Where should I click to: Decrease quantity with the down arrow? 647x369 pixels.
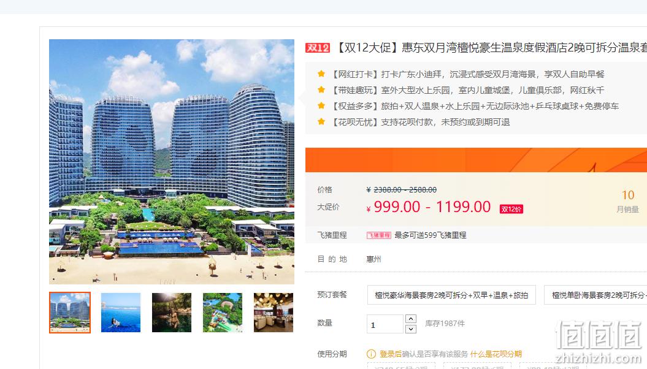(410, 329)
